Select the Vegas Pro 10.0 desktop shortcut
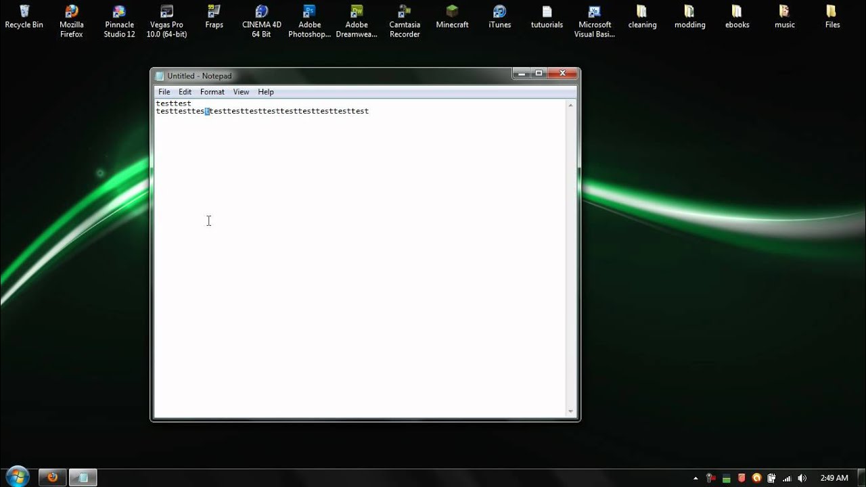The height and width of the screenshot is (487, 866). pos(166,22)
